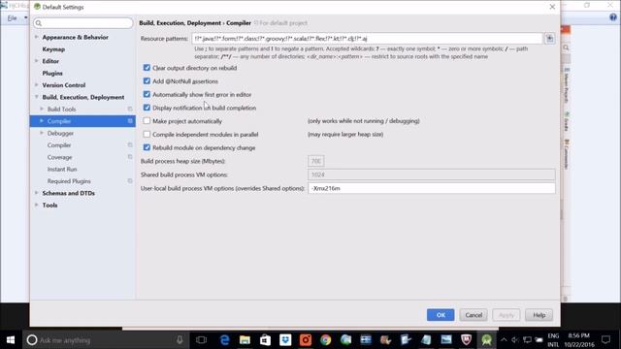Expand the Tools settings arrow
621x349 pixels.
pos(37,205)
